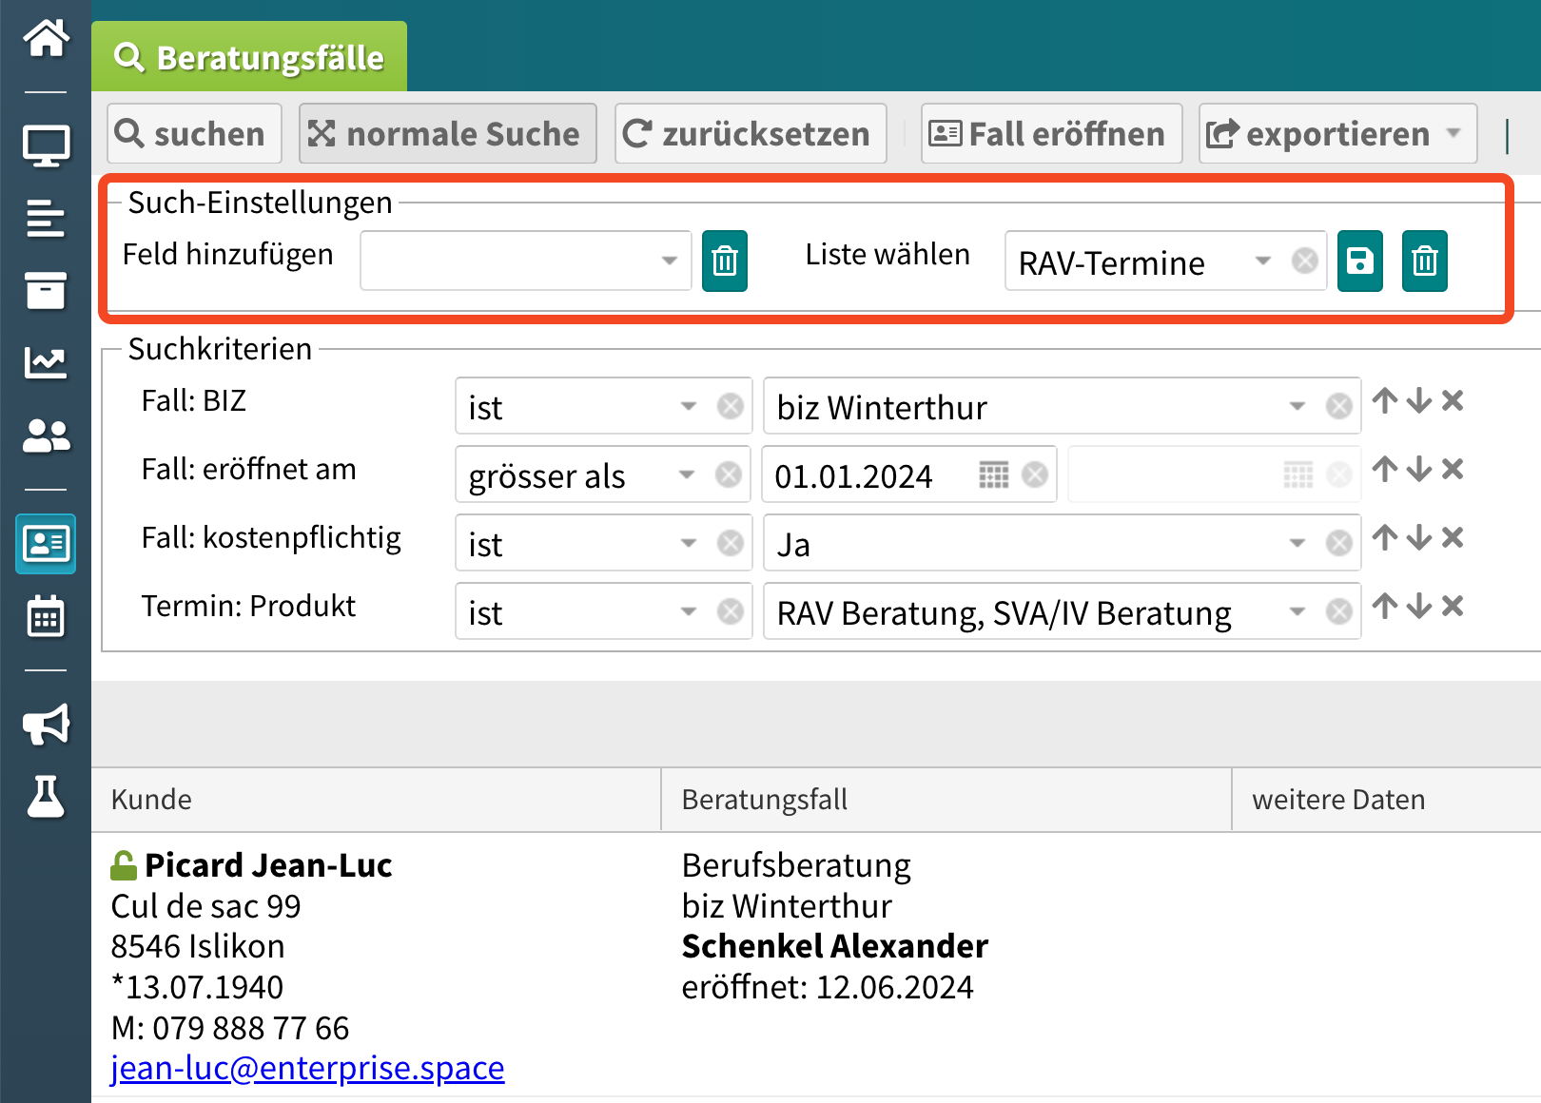Select the ID card sidebar icon

pos(46,544)
